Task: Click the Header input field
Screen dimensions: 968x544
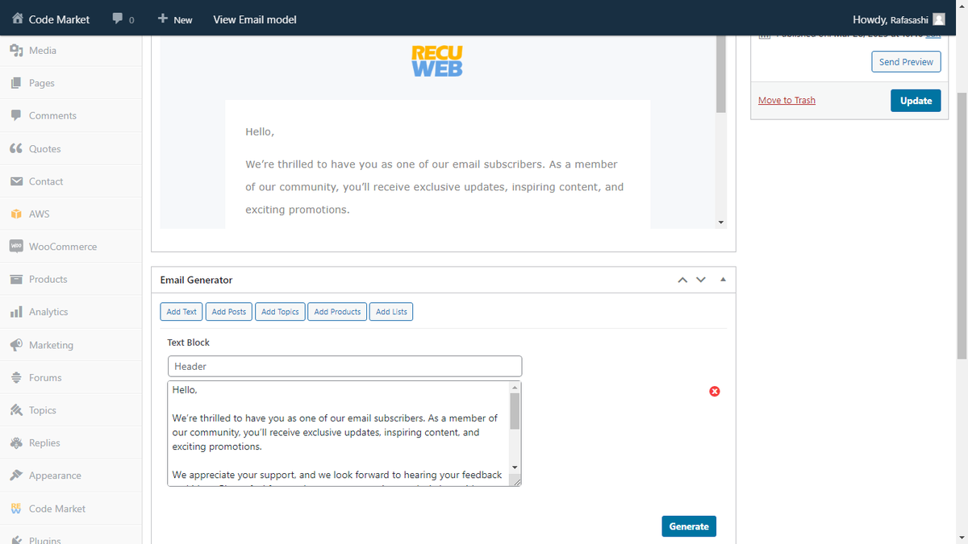Action: (x=344, y=366)
